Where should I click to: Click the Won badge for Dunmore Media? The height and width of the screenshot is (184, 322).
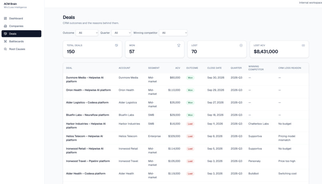point(190,78)
